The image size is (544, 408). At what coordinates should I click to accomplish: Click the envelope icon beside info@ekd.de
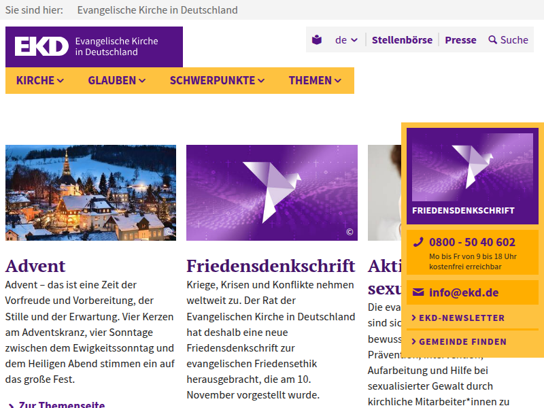[x=418, y=292]
